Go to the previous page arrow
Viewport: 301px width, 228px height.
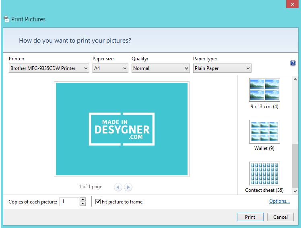pos(118,187)
